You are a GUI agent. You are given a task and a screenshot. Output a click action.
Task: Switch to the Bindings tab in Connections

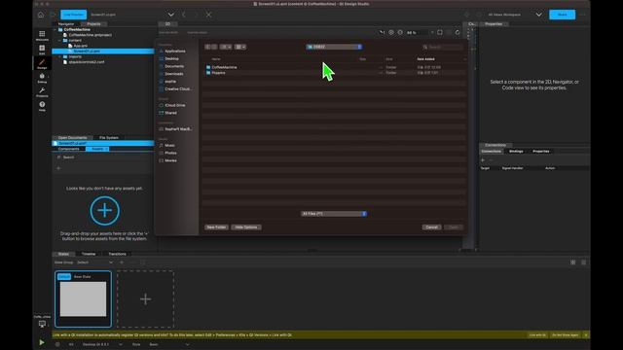(x=516, y=152)
